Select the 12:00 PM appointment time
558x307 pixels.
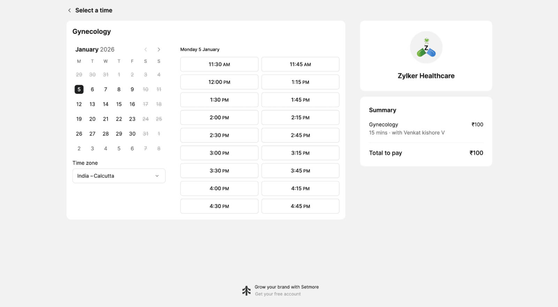(219, 82)
